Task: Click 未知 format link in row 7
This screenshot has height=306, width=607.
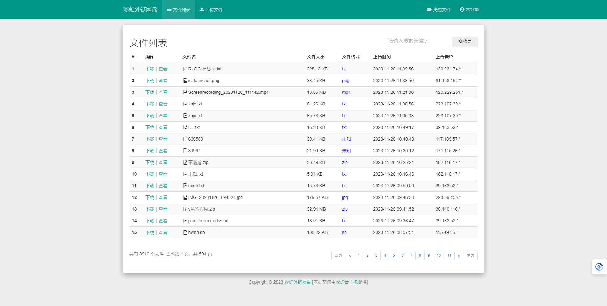Action: (x=346, y=139)
